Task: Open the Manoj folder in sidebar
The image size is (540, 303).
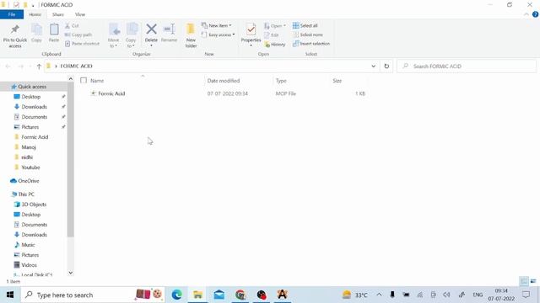Action: (28, 147)
